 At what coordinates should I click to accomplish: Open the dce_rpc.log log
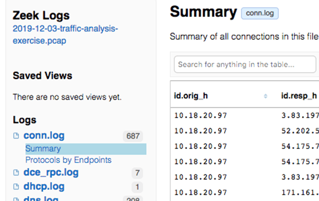(51, 173)
